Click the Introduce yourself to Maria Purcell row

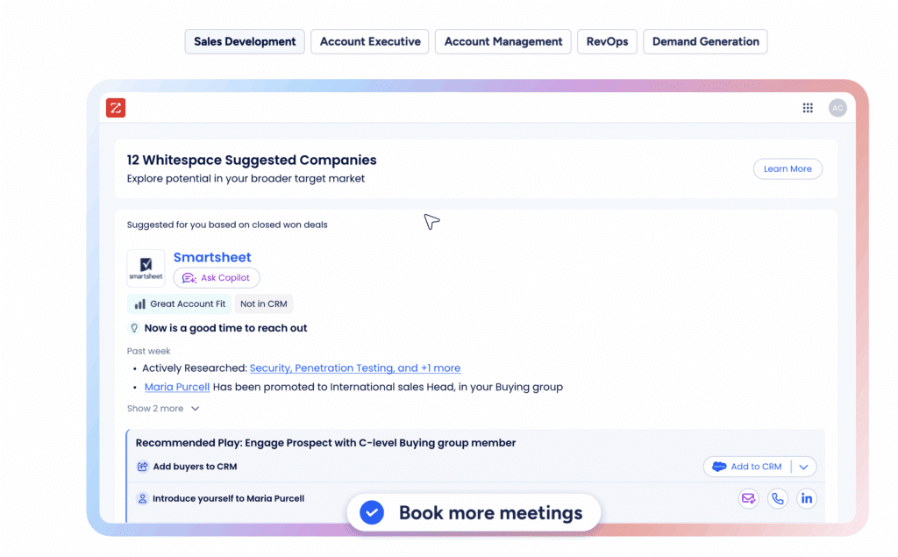pos(476,498)
